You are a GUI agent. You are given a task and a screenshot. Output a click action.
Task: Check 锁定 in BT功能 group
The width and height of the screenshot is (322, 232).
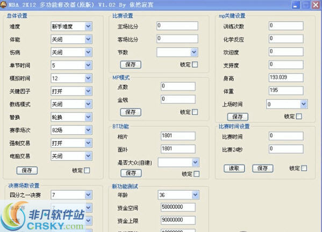coord(197,174)
